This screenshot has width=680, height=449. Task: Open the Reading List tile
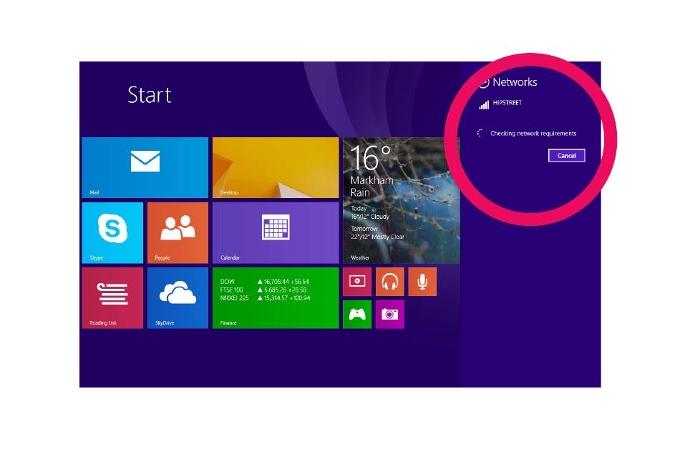click(x=112, y=298)
